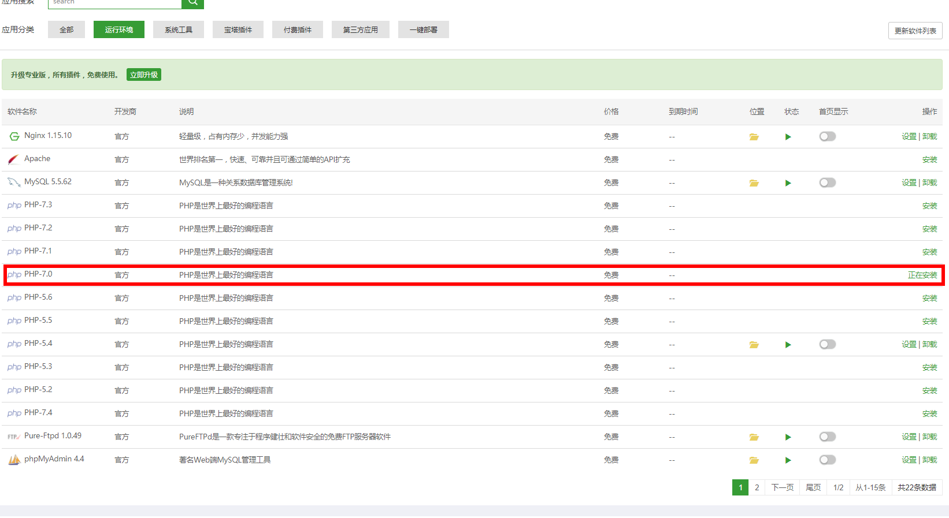Click the 立即升级 upgrade button
The width and height of the screenshot is (949, 518).
click(x=144, y=74)
